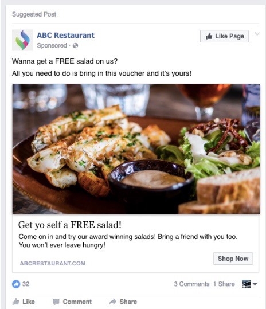This screenshot has height=309, width=266.
Task: View the 1 Share link
Action: click(x=224, y=284)
